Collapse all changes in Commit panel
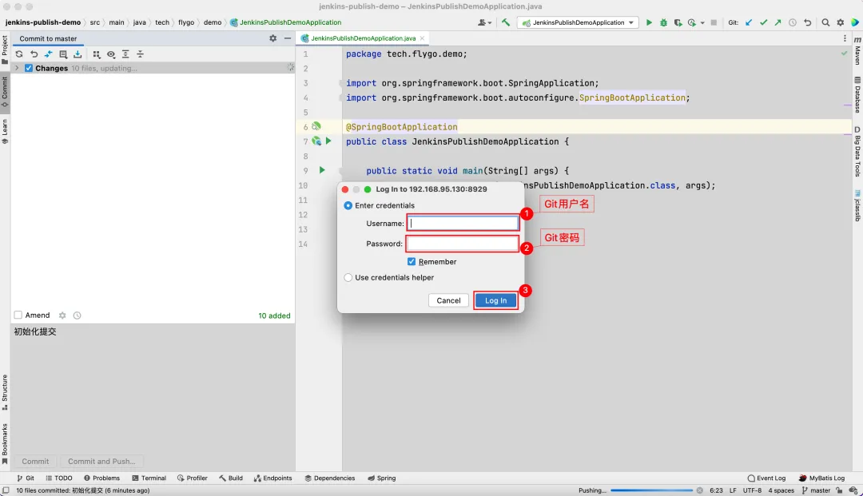The image size is (863, 496). (x=141, y=54)
